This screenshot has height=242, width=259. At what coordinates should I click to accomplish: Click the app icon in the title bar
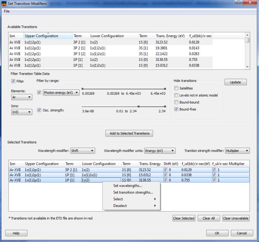(x=4, y=4)
